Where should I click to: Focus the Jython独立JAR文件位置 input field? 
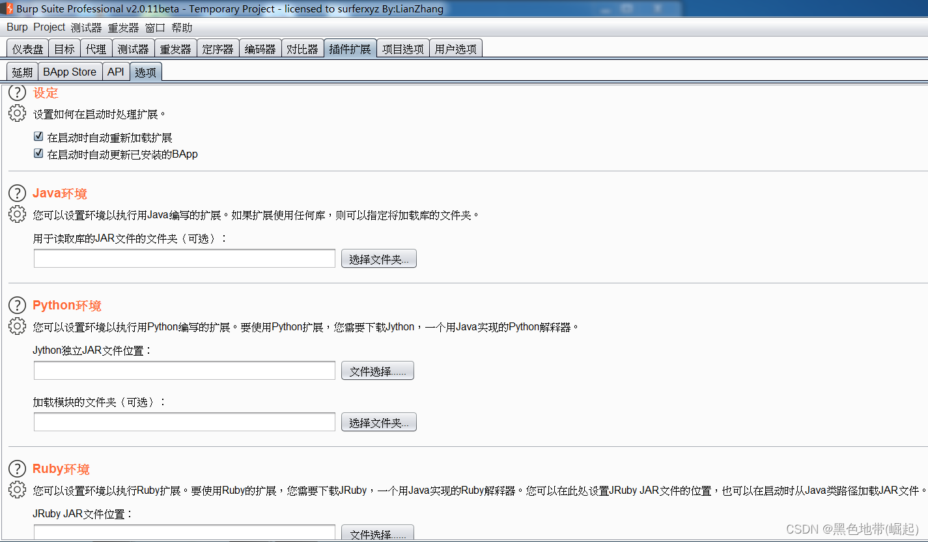184,371
